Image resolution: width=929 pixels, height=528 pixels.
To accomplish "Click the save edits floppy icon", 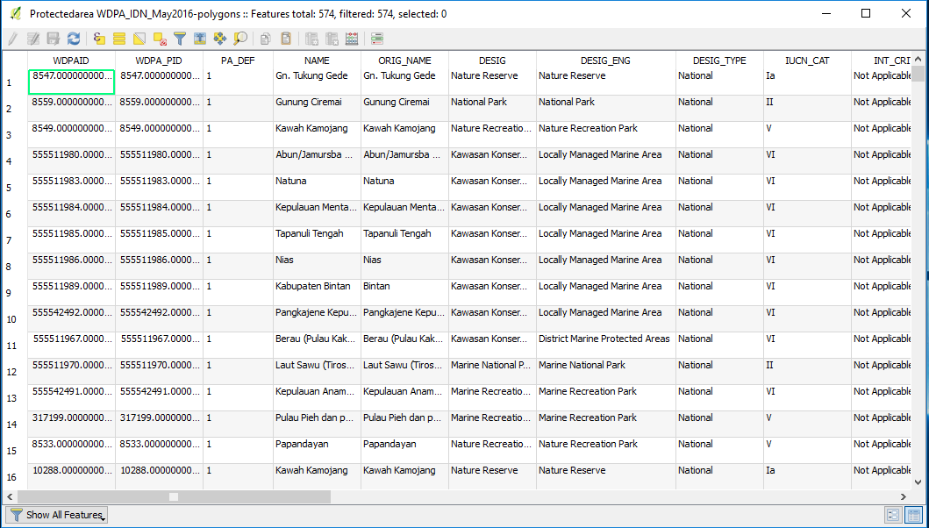I will coord(54,39).
